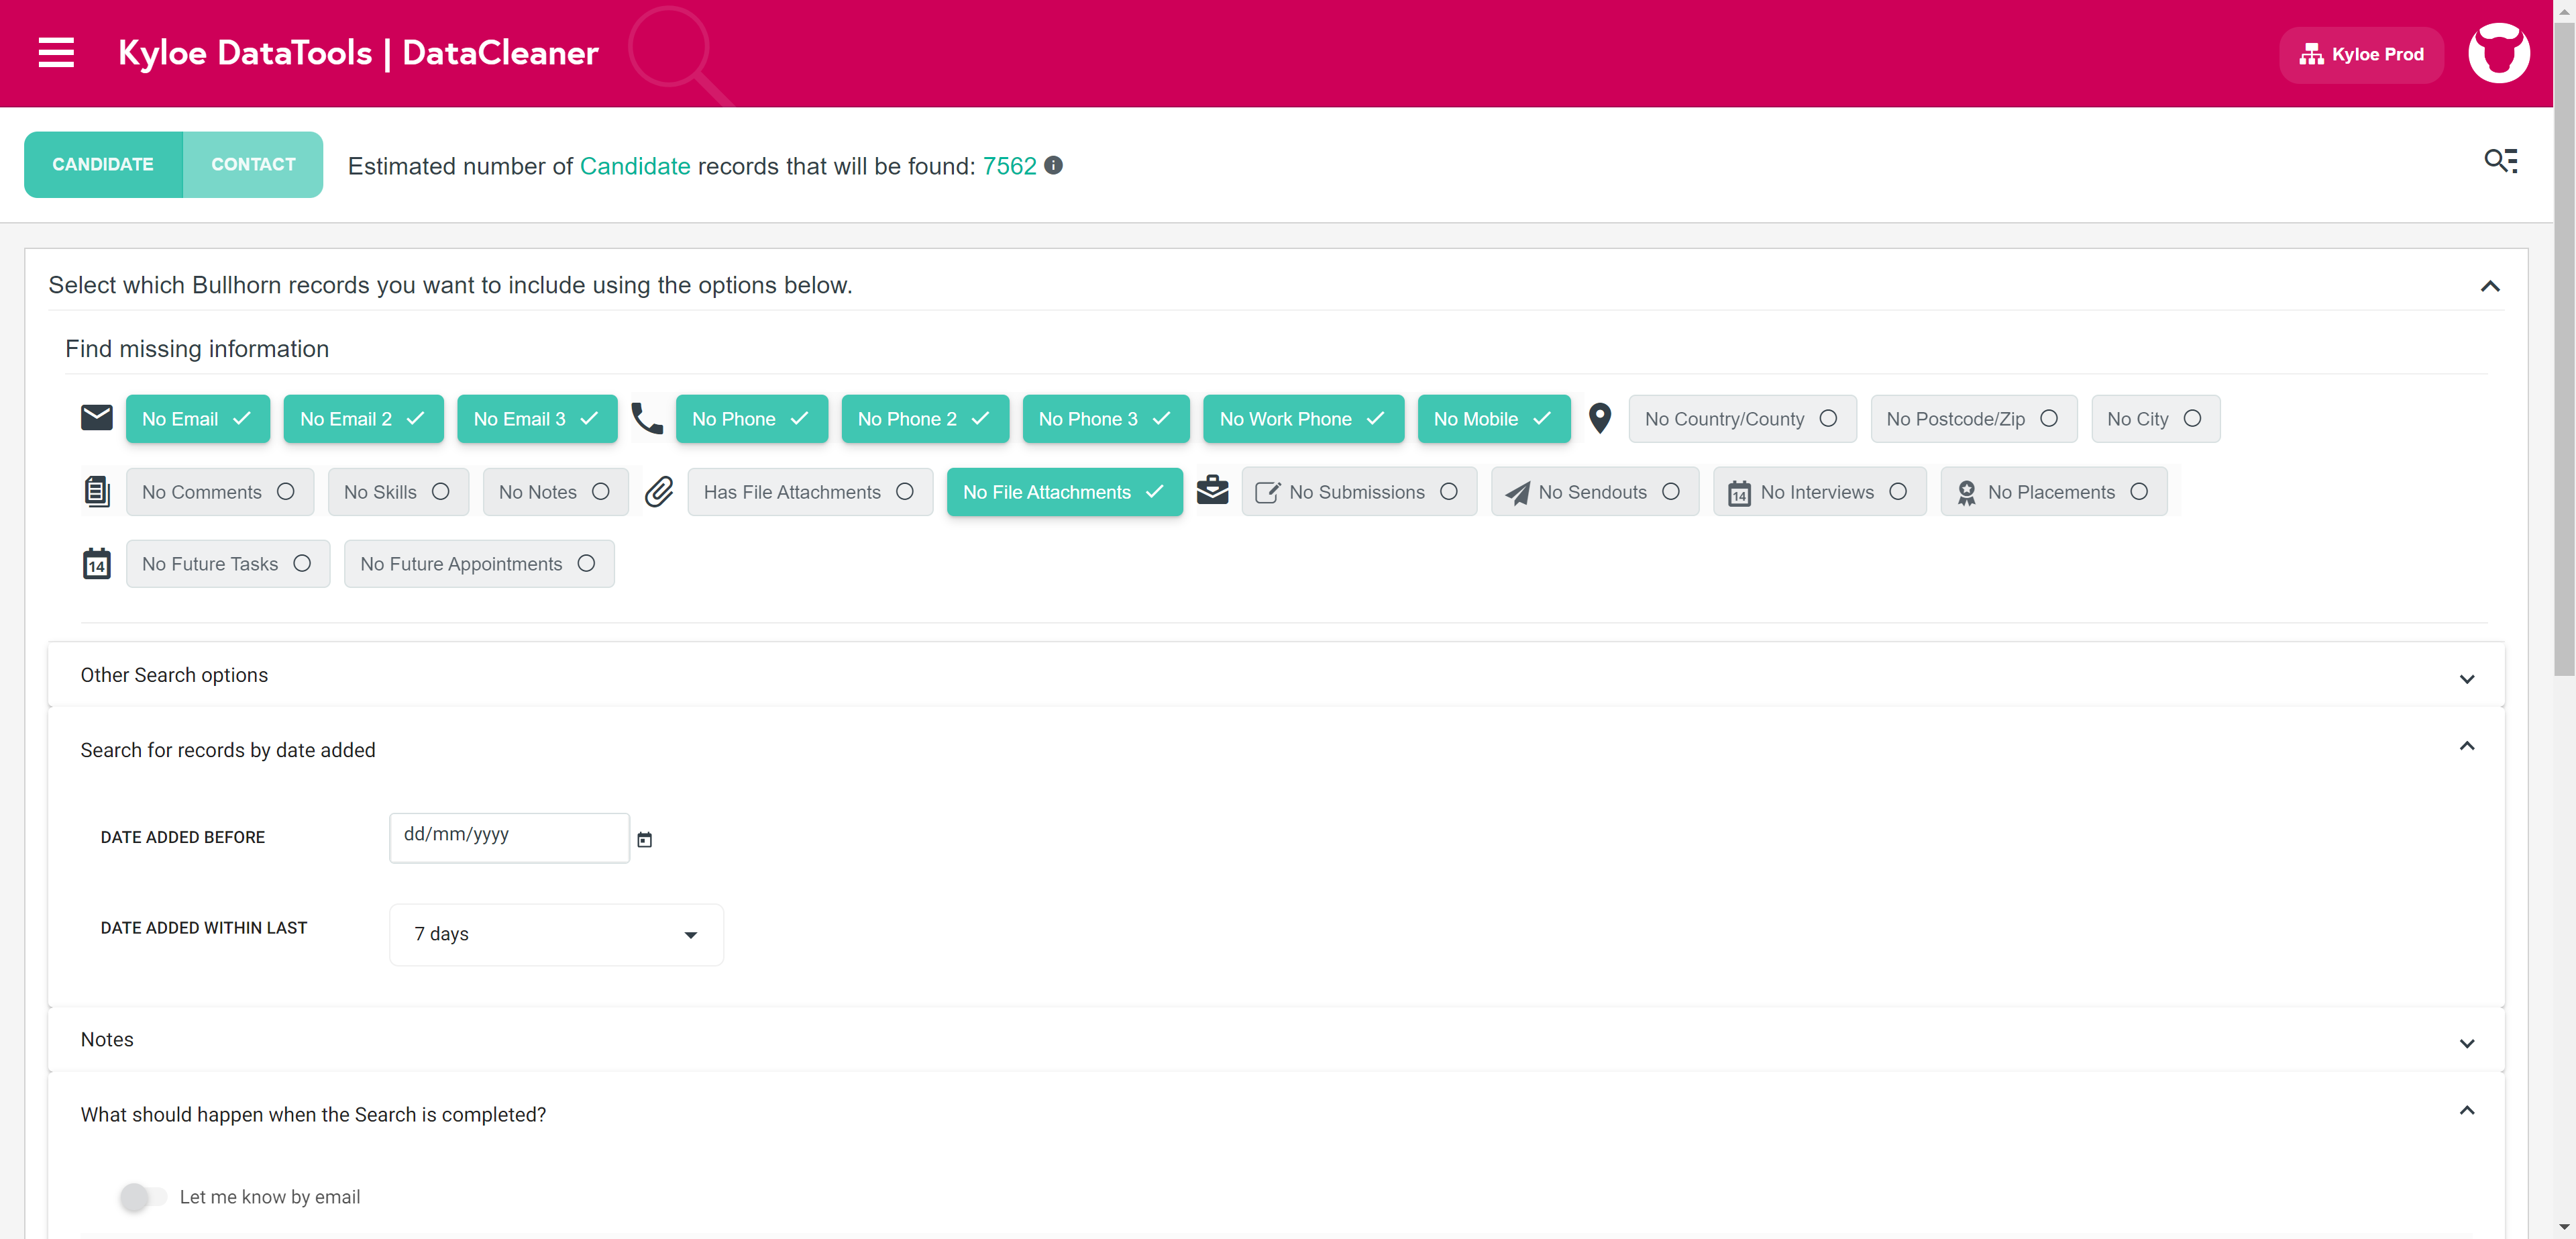Click the location pin category icon
The image size is (2576, 1239).
point(1600,418)
